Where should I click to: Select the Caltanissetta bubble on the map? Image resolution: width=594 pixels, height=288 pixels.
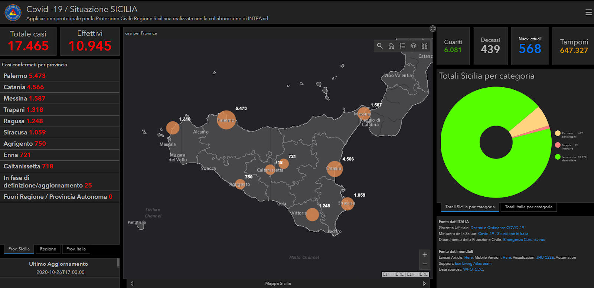[x=270, y=170]
